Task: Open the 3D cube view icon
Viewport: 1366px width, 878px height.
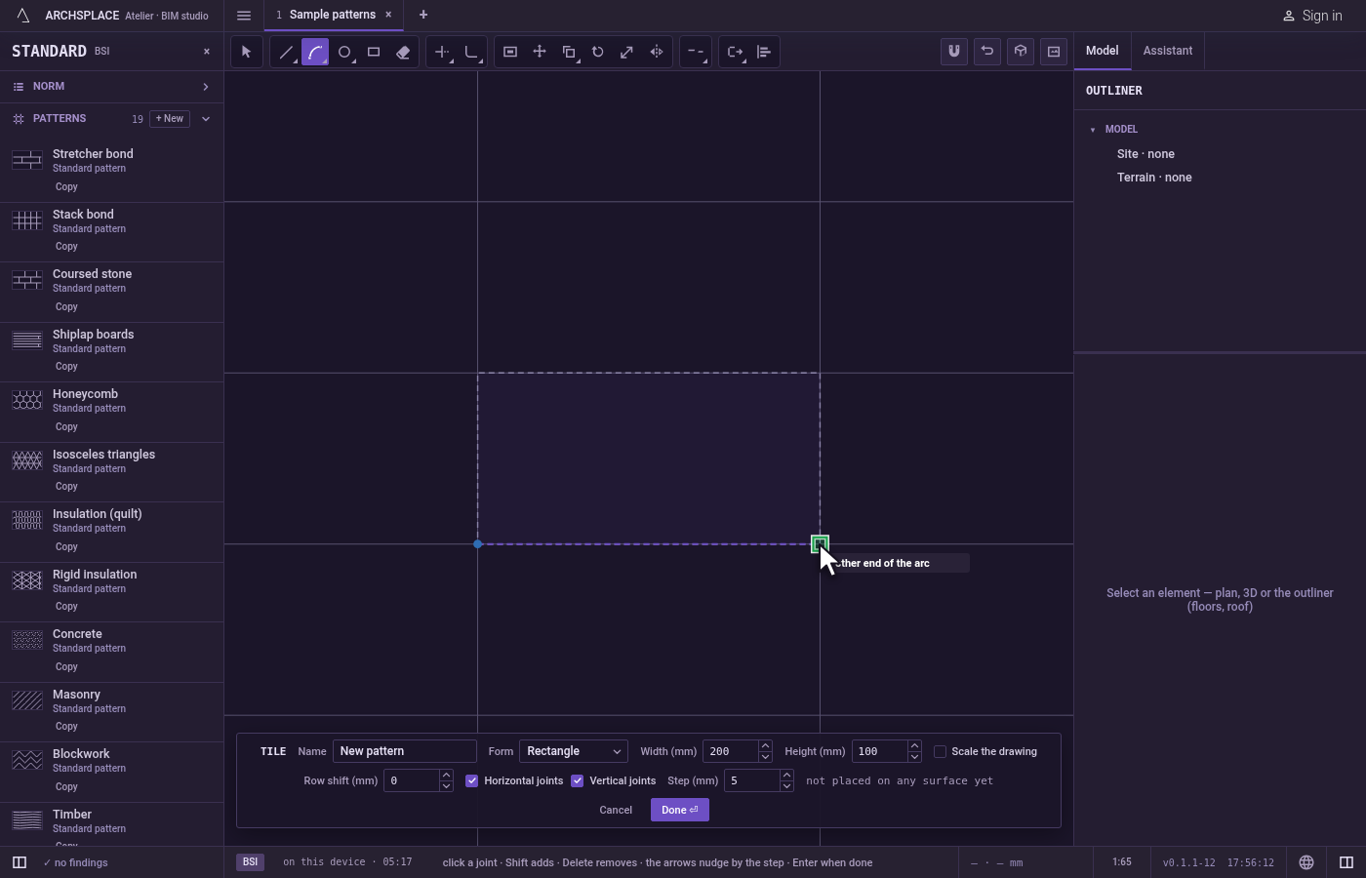Action: [x=1021, y=52]
